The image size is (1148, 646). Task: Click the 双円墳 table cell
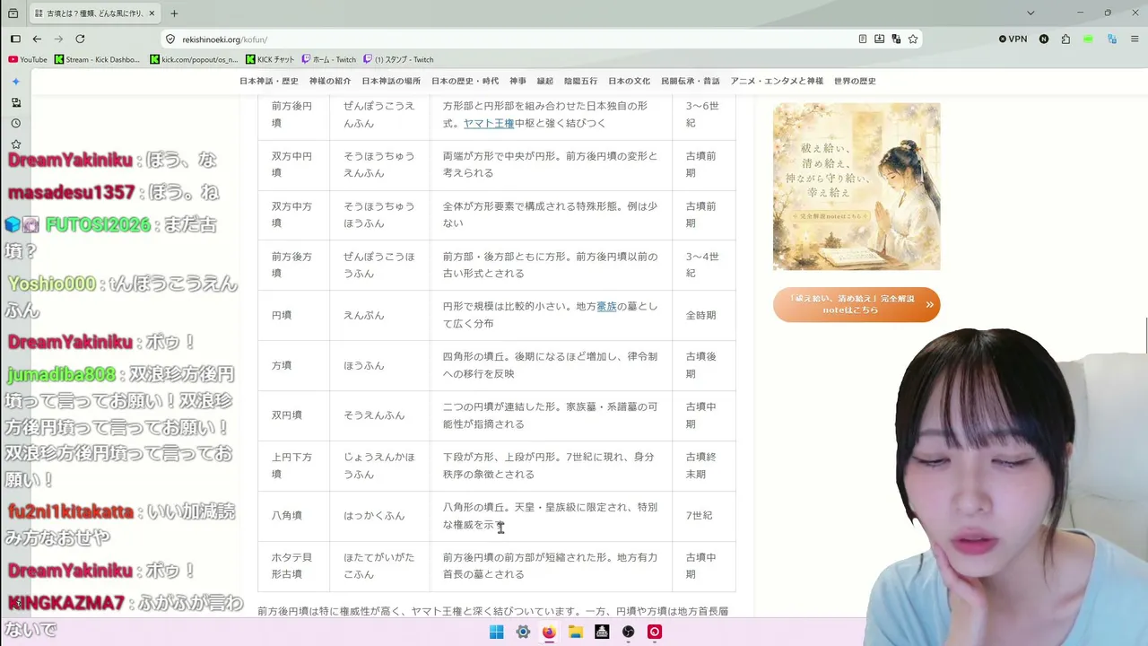293,415
